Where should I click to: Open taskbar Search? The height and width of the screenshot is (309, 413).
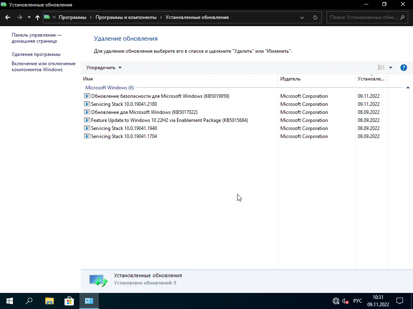(x=29, y=301)
